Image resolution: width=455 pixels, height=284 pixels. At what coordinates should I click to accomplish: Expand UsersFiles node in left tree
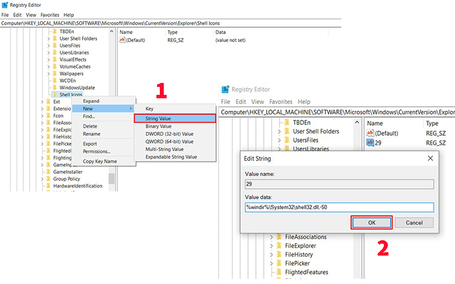48,45
